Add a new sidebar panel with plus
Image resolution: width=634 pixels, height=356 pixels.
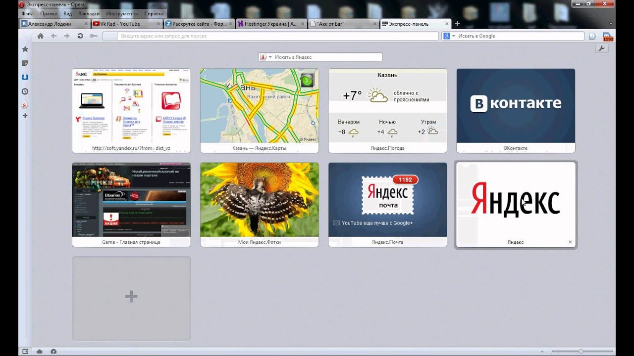(25, 116)
